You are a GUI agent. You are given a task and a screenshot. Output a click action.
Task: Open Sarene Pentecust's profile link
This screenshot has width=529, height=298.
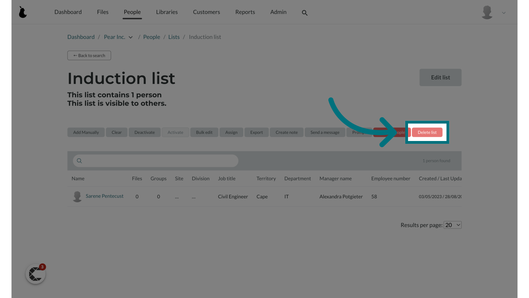[x=104, y=196]
